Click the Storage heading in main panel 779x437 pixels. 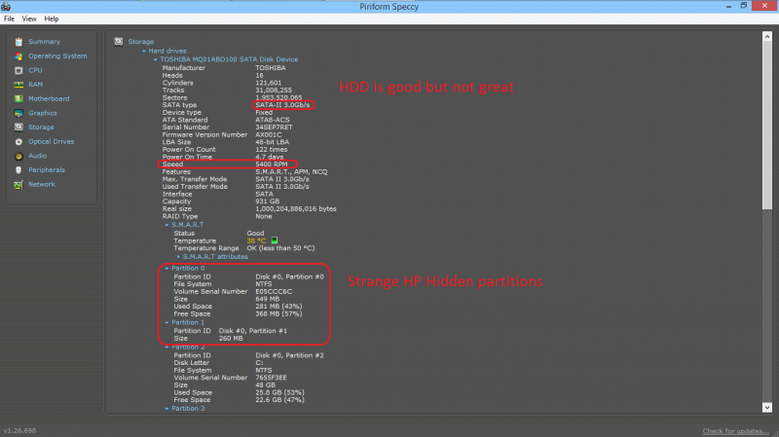(x=141, y=42)
